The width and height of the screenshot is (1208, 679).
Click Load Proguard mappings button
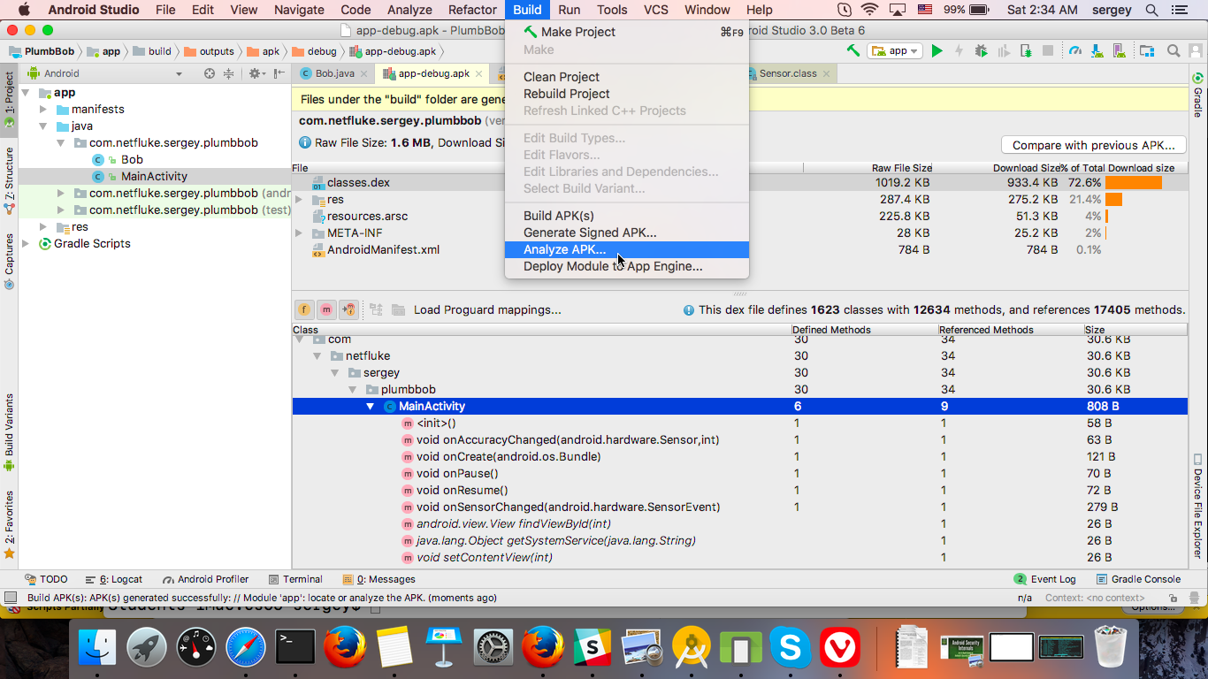point(487,309)
